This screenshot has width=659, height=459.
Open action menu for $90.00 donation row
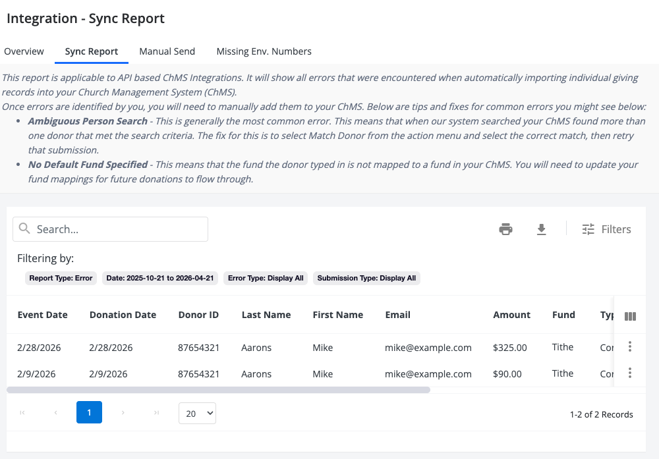(x=630, y=373)
